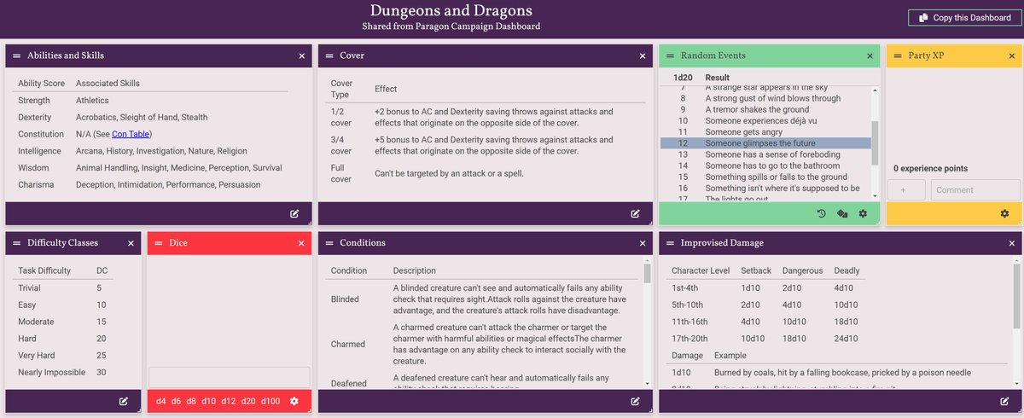This screenshot has width=1024, height=418.
Task: Select 'A tremor shakes the ground' row
Action: click(x=765, y=109)
